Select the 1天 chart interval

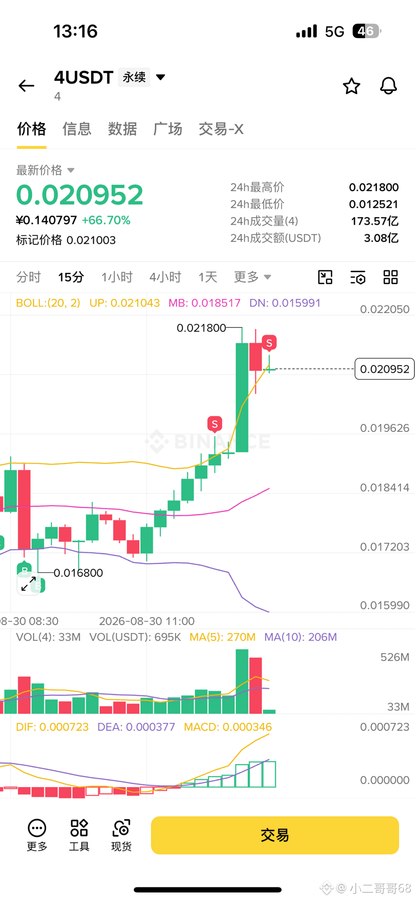(x=207, y=277)
